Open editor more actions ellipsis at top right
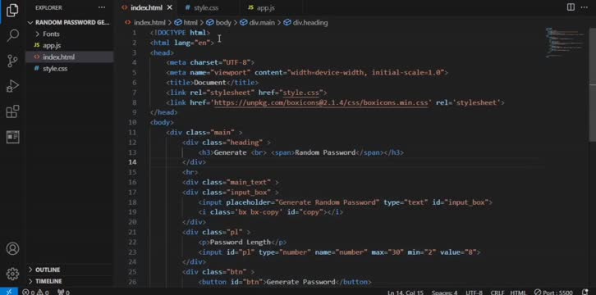The image size is (596, 295). [584, 7]
